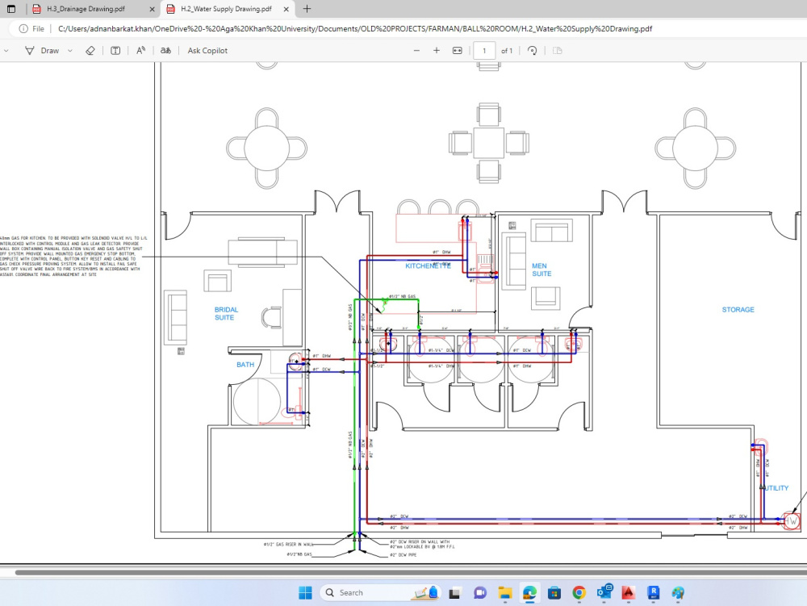Toggle the page view layout option
This screenshot has height=606, width=807.
(x=556, y=50)
